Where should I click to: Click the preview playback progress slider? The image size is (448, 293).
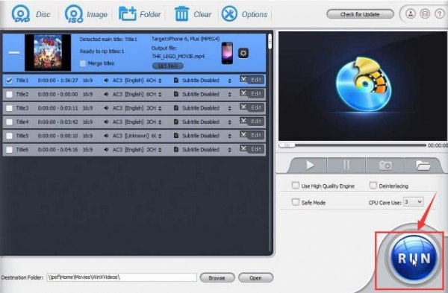352,145
